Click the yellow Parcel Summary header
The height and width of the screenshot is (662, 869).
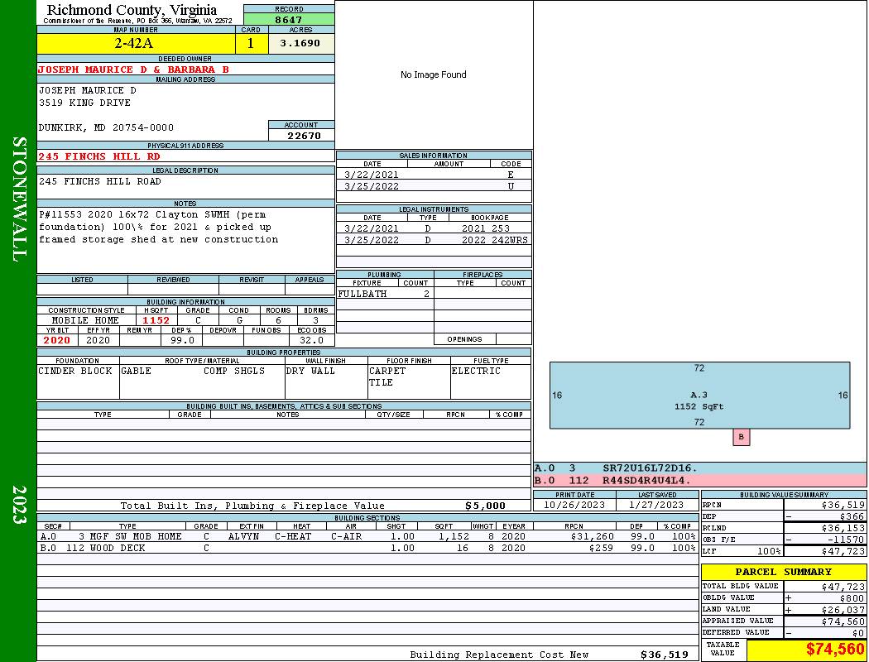tap(783, 572)
